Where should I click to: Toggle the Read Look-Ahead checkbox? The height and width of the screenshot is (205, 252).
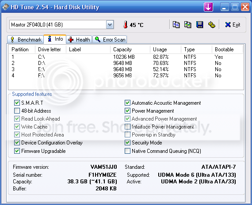click(x=17, y=119)
